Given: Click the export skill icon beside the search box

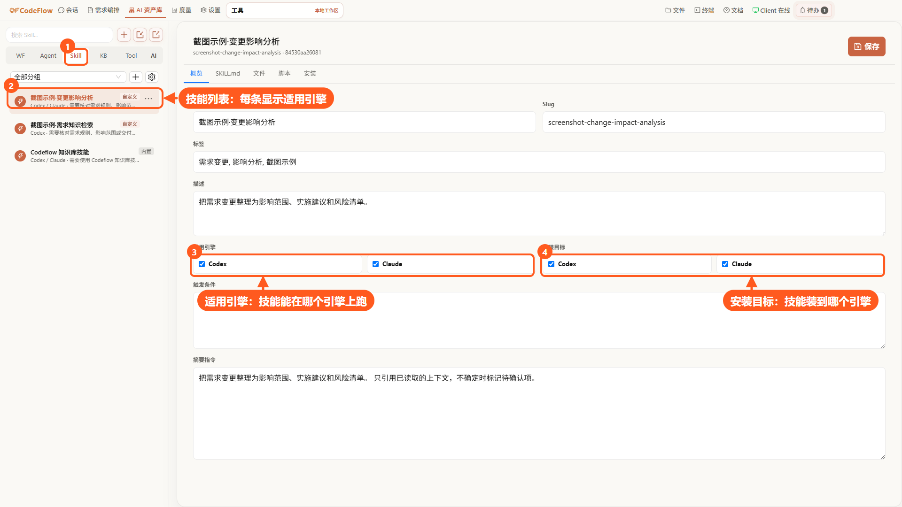Looking at the screenshot, I should point(156,35).
